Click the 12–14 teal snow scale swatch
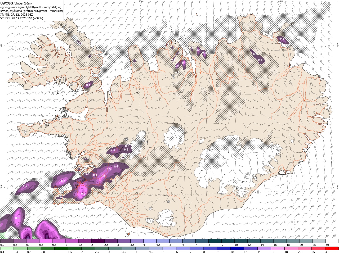The height and width of the screenshot is (254, 339). [254, 241]
